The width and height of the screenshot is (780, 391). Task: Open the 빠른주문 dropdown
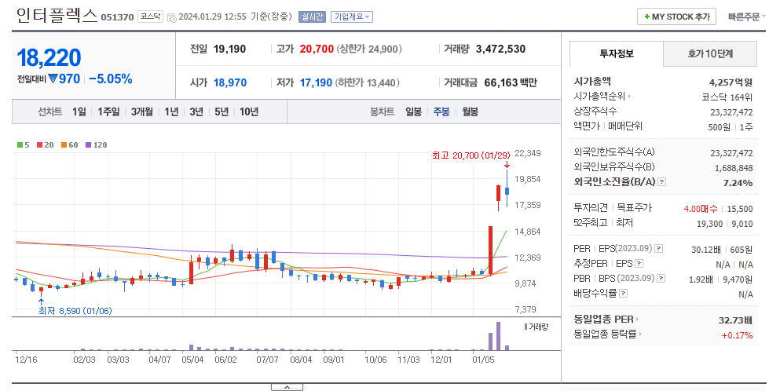click(747, 17)
